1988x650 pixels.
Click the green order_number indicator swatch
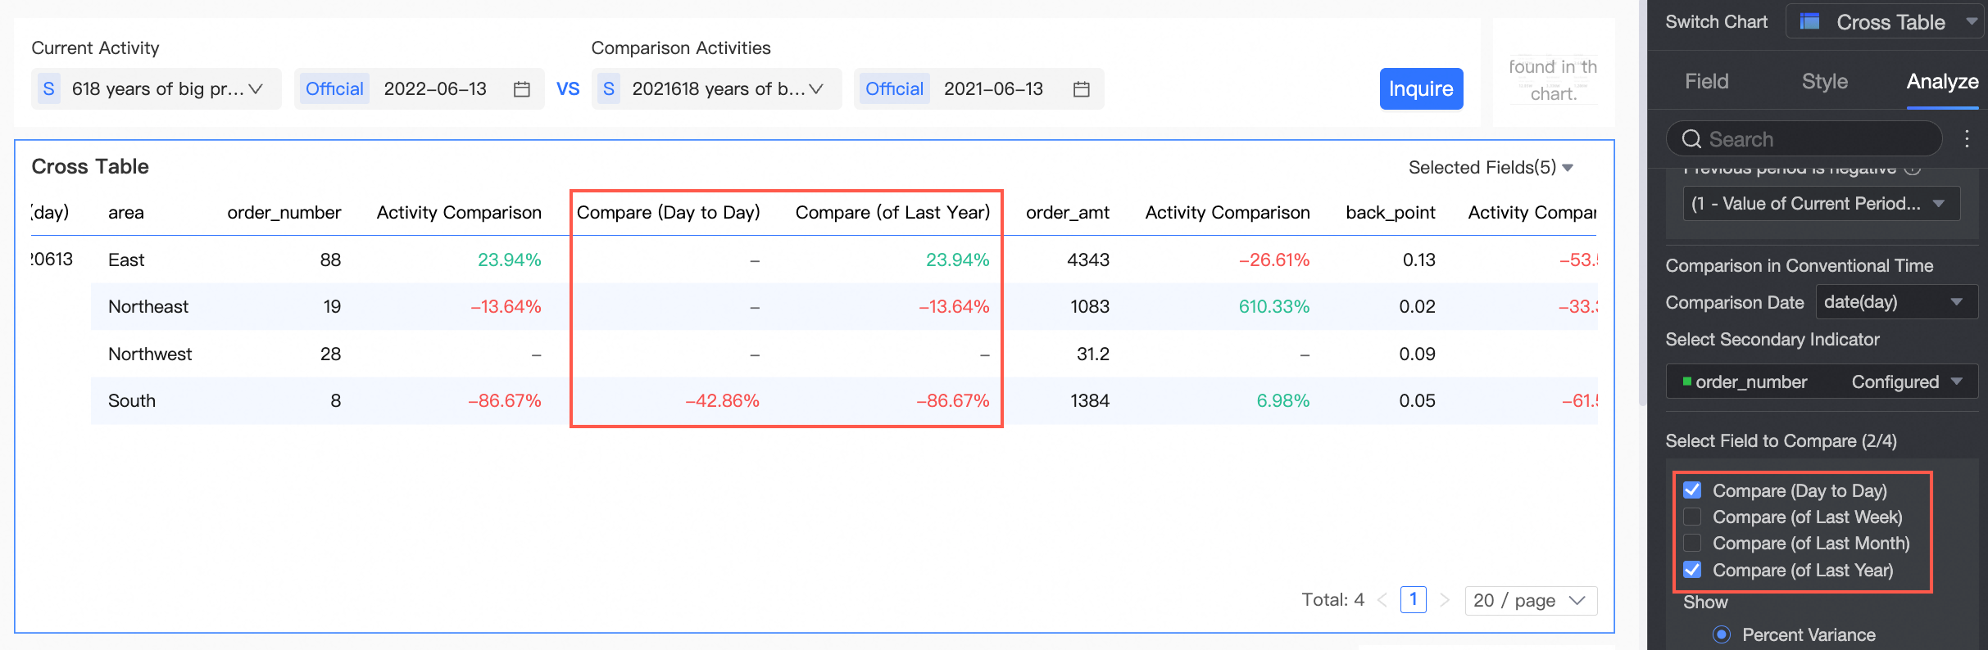click(x=1686, y=381)
